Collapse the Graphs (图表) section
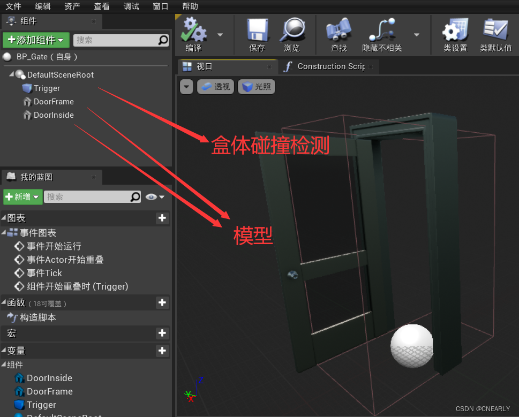The height and width of the screenshot is (417, 519). coord(4,217)
